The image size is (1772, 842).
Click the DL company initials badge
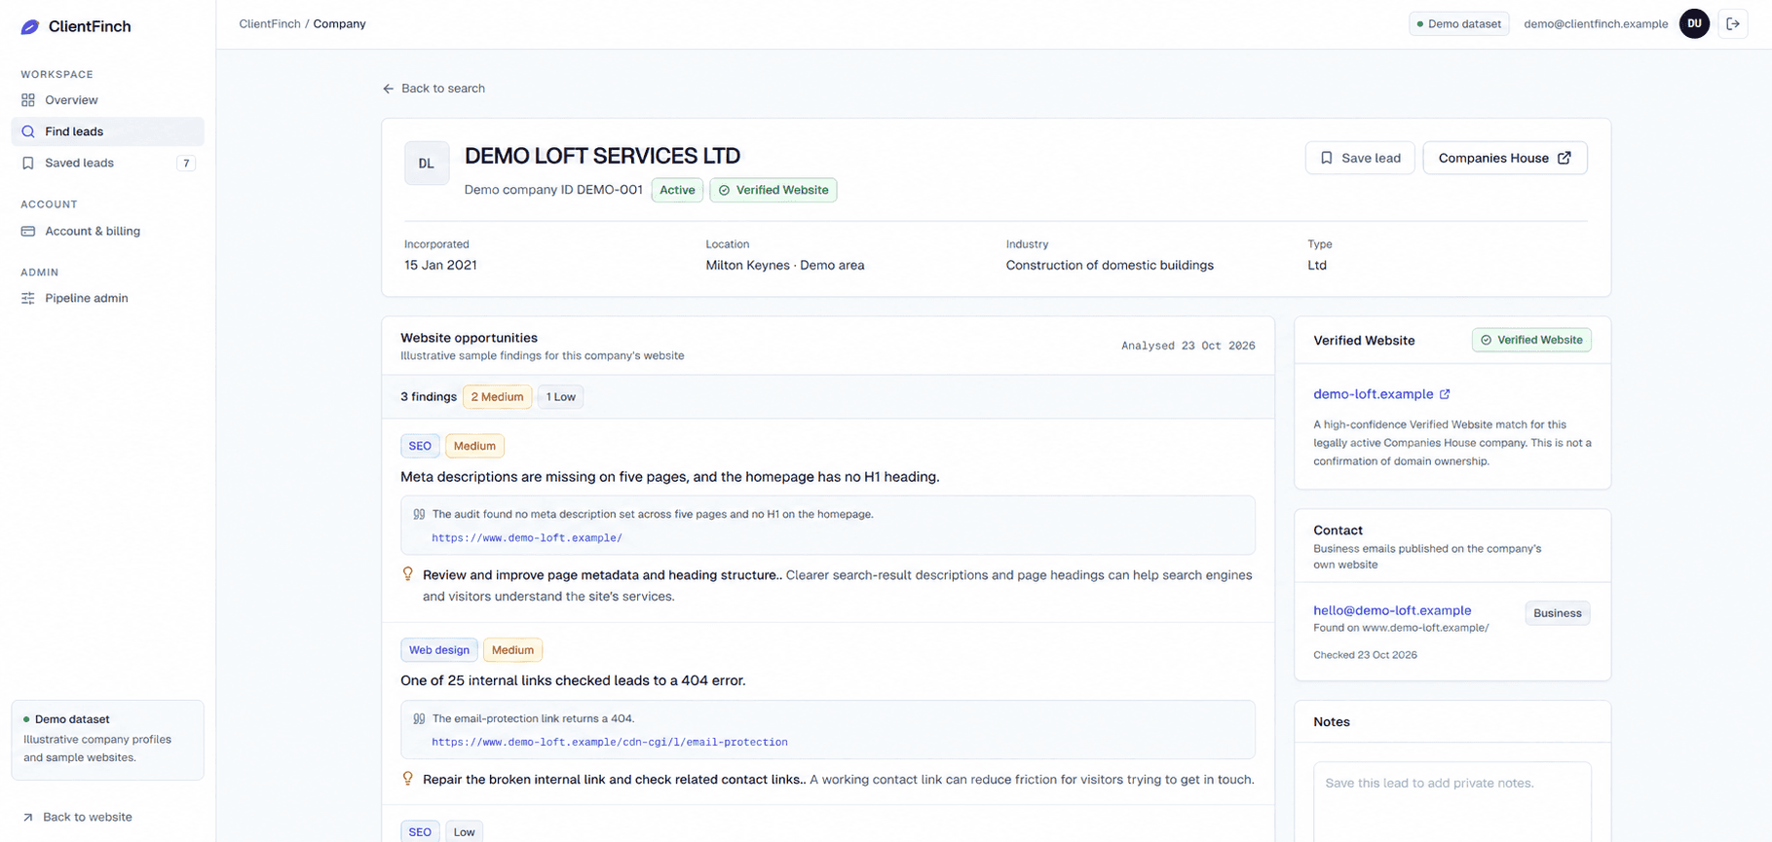coord(427,164)
